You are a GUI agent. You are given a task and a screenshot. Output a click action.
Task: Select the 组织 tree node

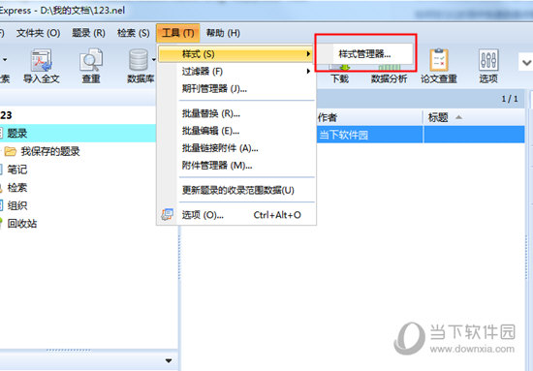pyautogui.click(x=17, y=205)
